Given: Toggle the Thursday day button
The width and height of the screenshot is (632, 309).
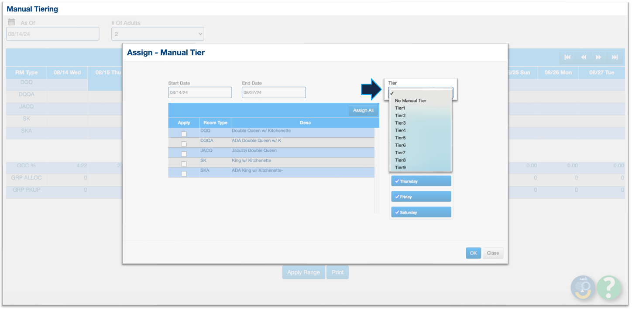Looking at the screenshot, I should coord(421,181).
